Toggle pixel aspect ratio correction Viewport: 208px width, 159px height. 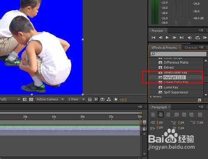[x=90, y=99]
